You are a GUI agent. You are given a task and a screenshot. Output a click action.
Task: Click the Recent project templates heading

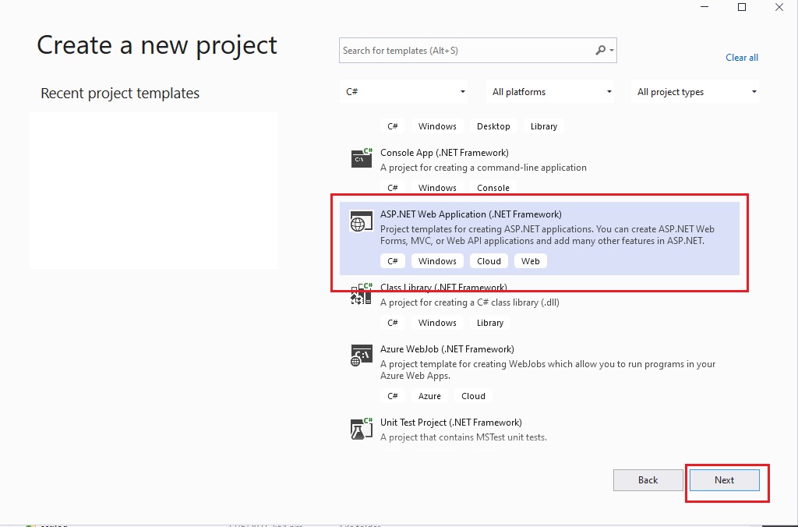(x=120, y=94)
